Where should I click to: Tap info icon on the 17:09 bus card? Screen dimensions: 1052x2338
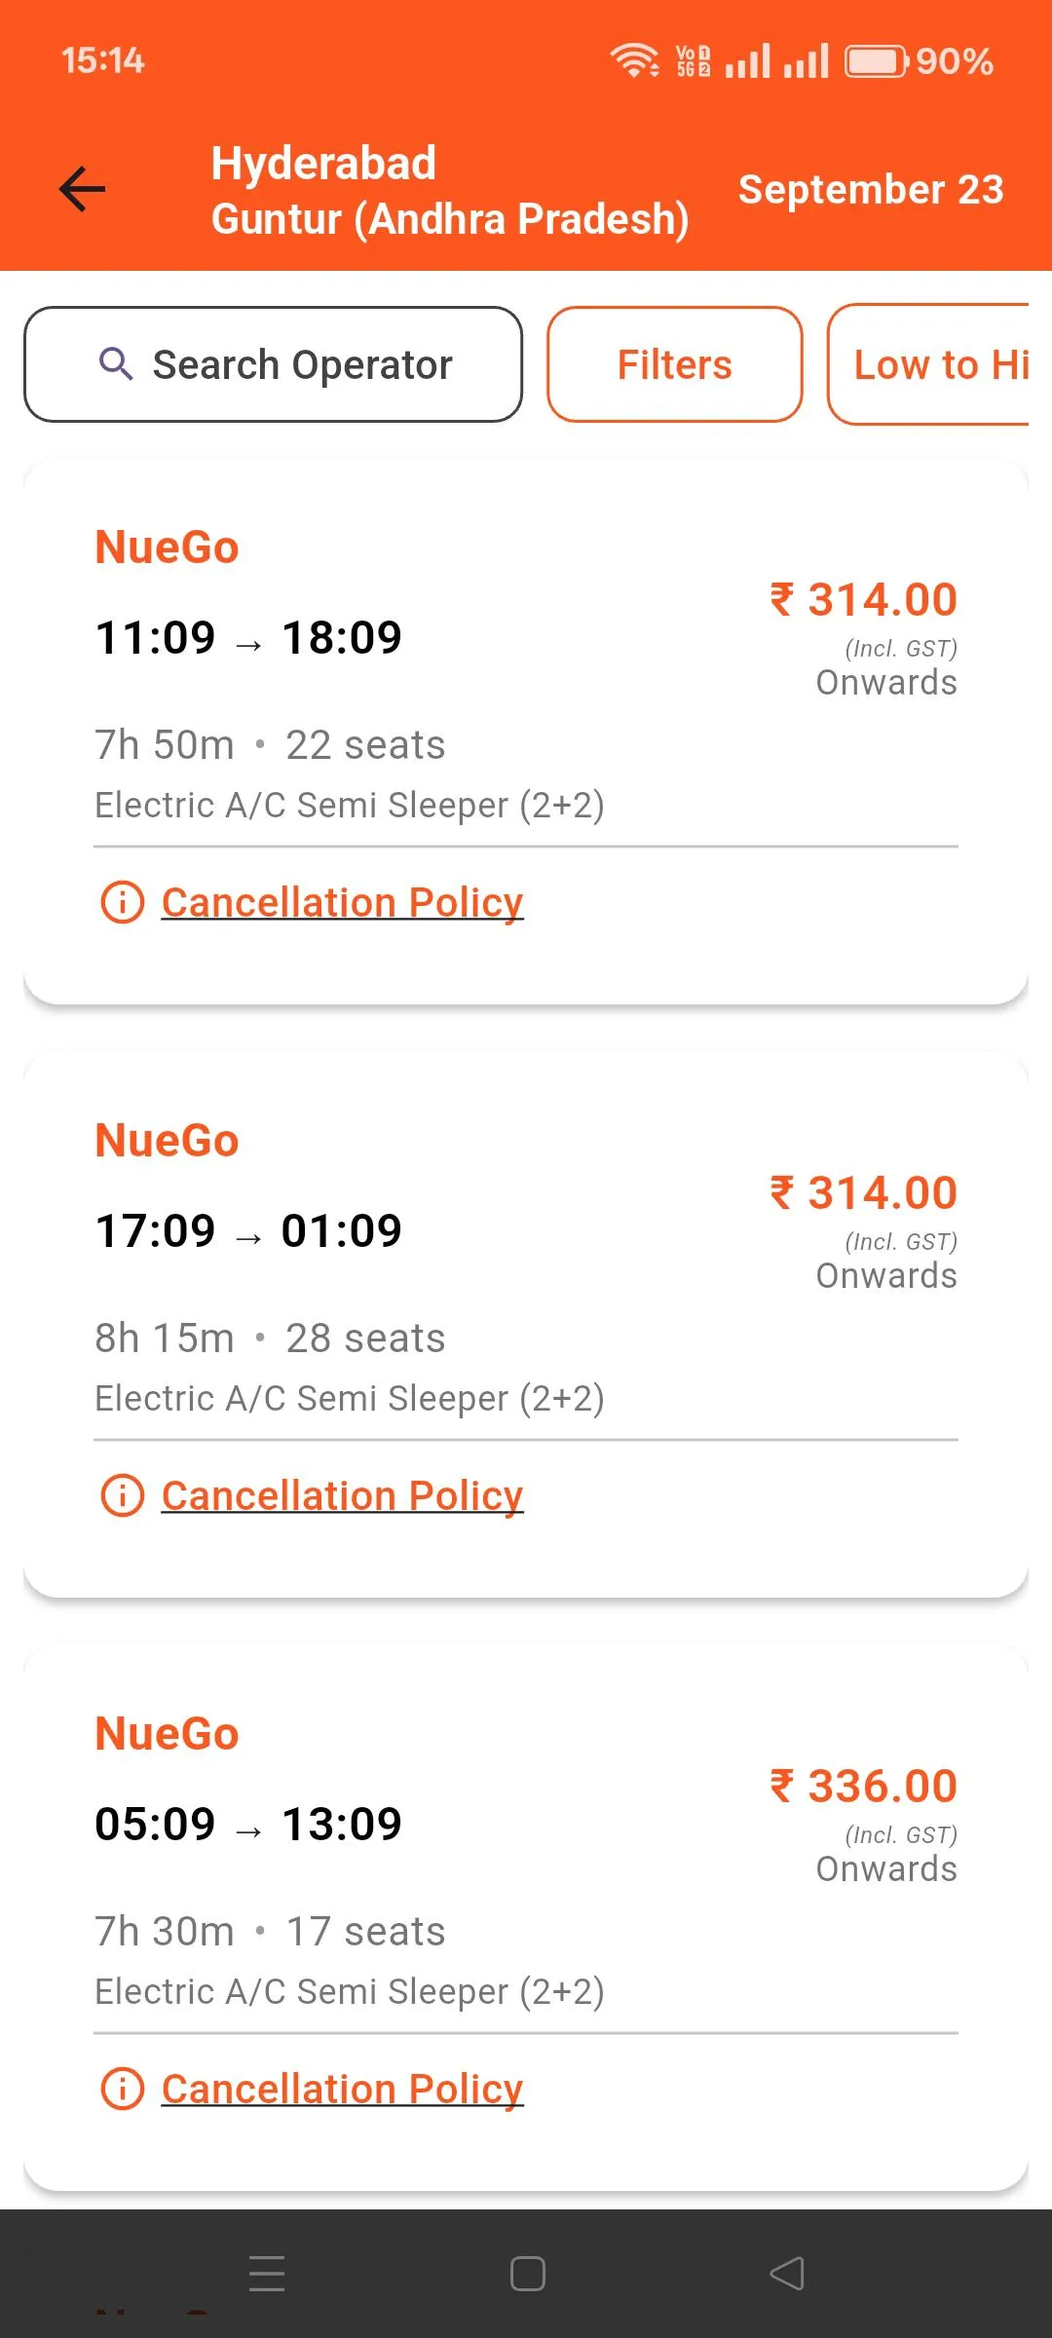tap(123, 1495)
